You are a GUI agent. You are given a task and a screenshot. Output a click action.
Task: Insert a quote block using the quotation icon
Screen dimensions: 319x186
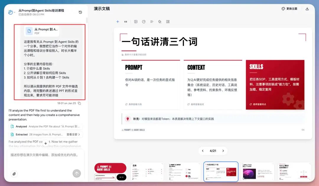pyautogui.click(x=126, y=22)
